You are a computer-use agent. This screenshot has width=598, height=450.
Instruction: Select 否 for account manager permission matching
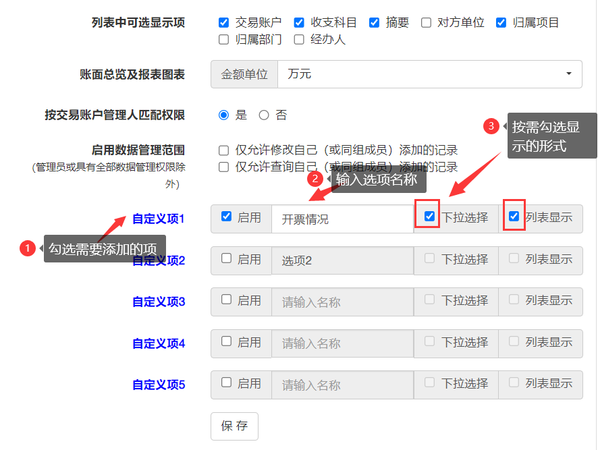[x=264, y=115]
